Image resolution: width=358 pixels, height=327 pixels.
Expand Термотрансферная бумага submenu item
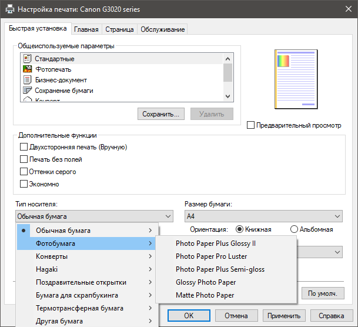pyautogui.click(x=86, y=308)
